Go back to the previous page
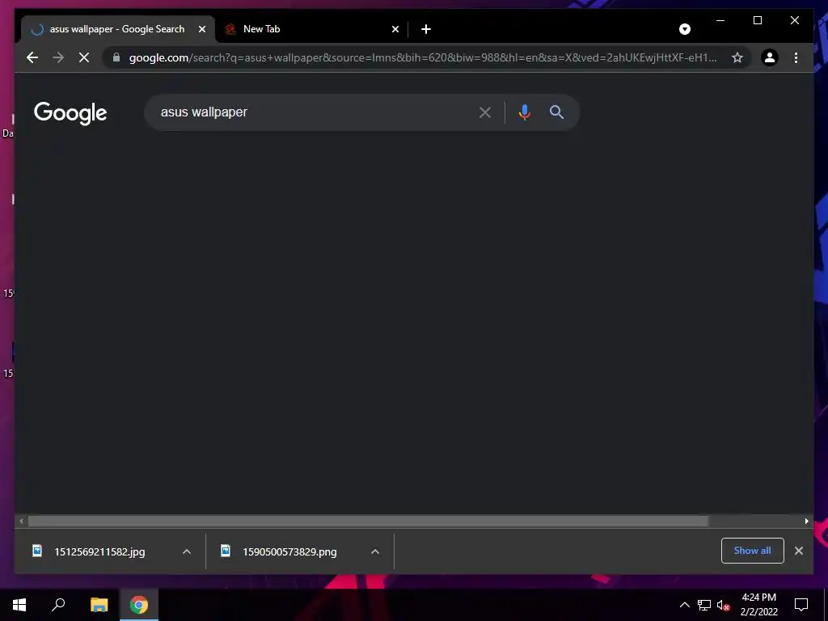Viewport: 828px width, 621px height. [32, 57]
